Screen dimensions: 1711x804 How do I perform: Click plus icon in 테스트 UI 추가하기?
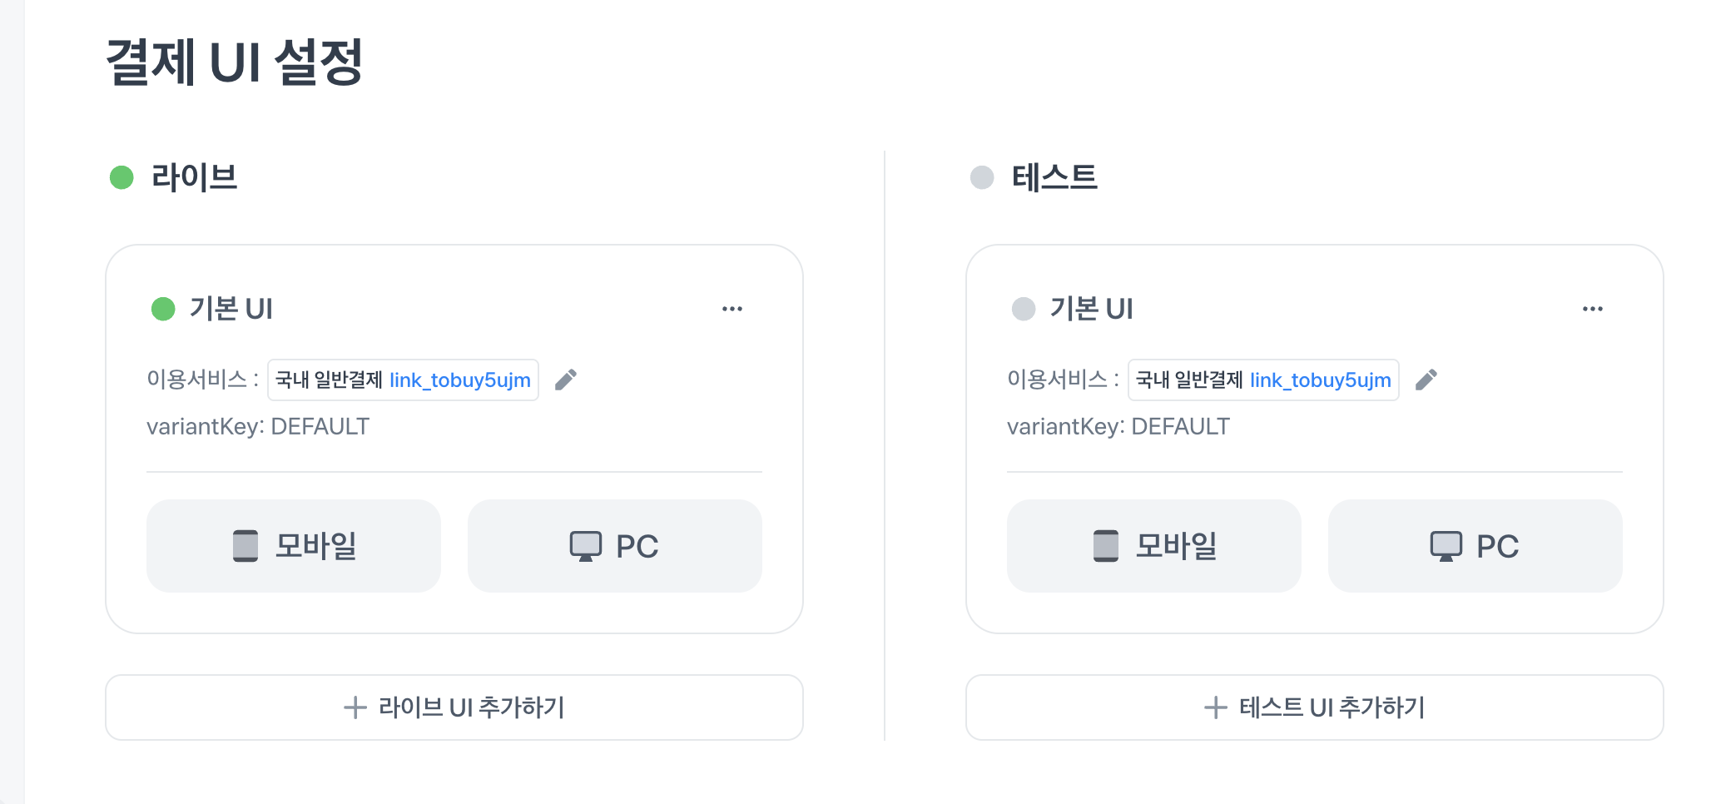[1216, 707]
